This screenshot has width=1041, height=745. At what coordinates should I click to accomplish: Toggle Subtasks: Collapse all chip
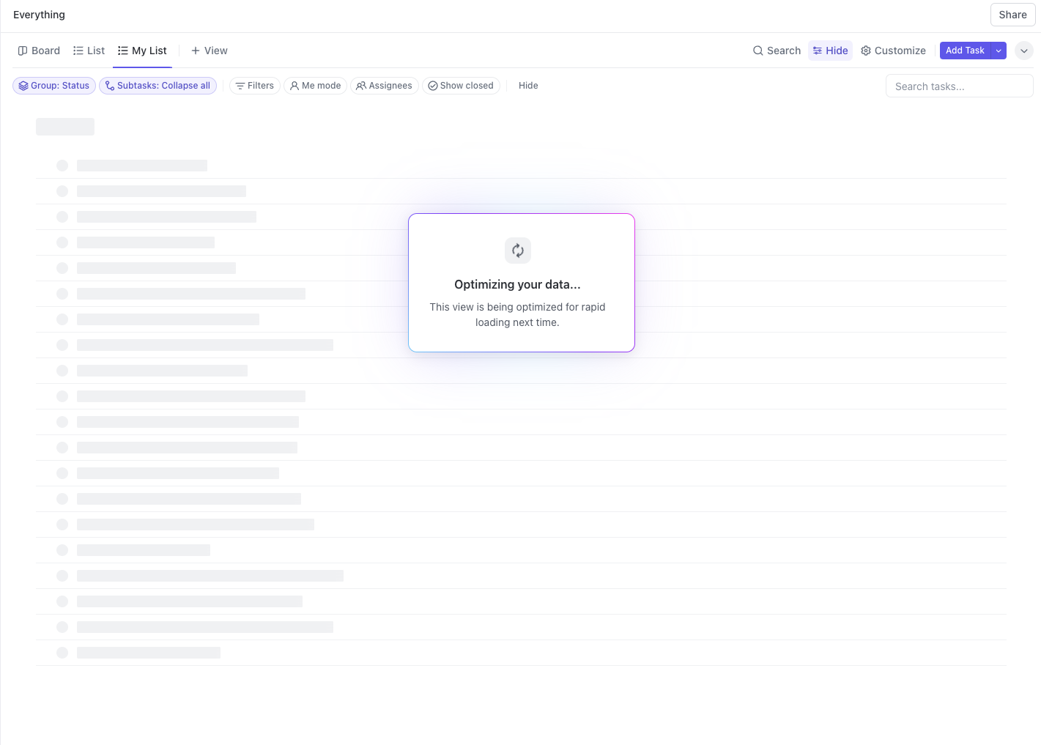[x=158, y=86]
